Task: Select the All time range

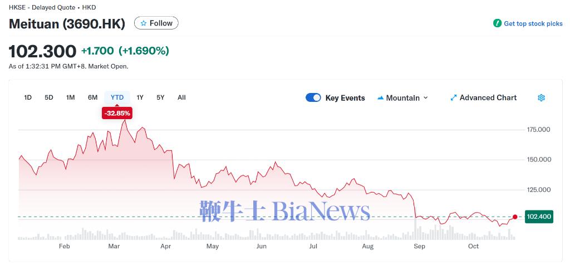Action: coord(181,97)
